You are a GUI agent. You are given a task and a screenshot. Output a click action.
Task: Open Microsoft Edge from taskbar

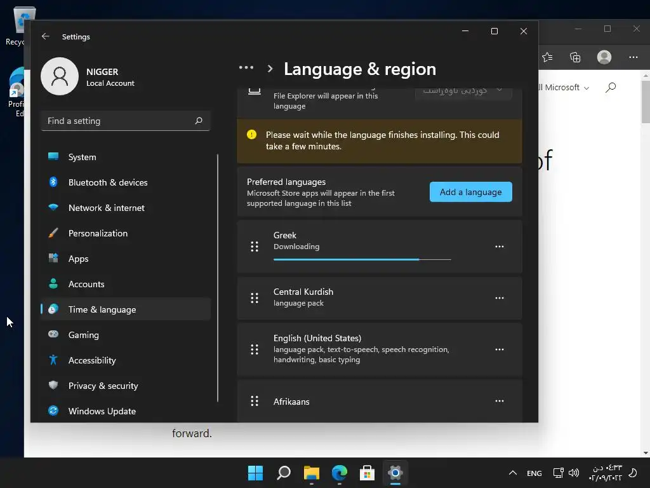click(340, 473)
